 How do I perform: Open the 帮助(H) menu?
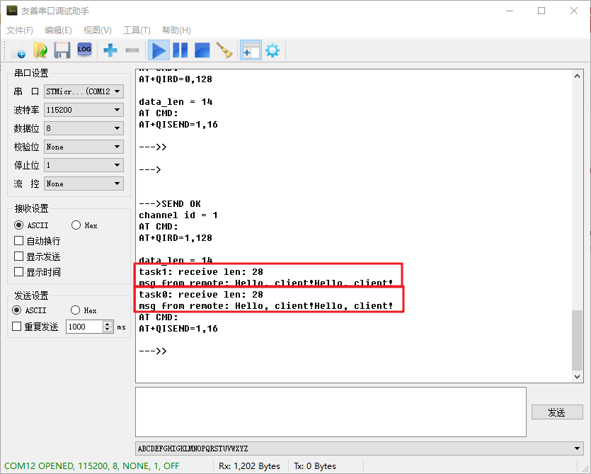tap(176, 30)
